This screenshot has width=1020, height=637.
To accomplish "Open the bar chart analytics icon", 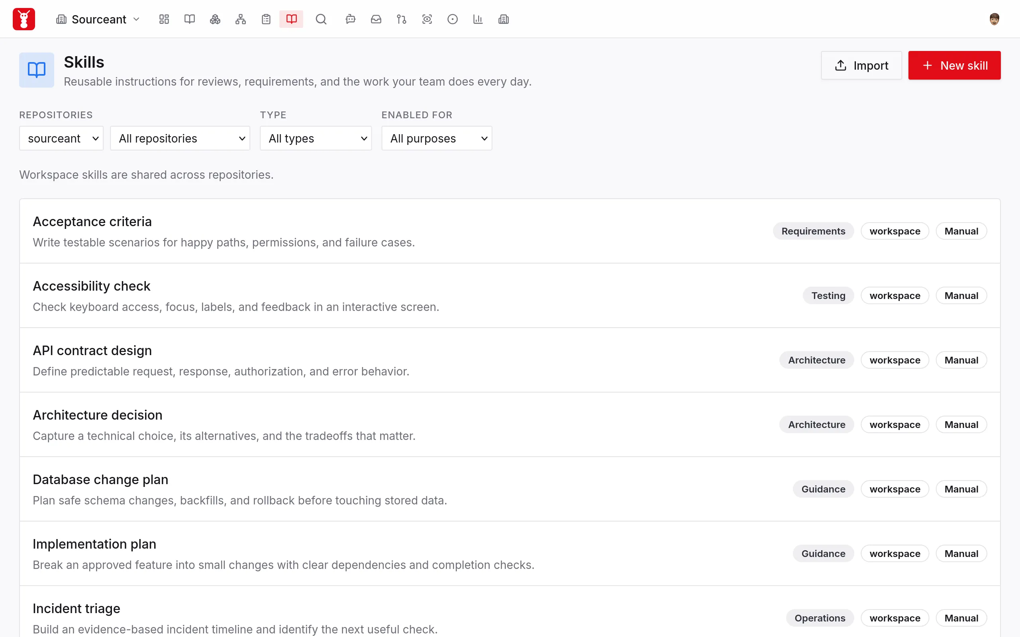I will 478,19.
